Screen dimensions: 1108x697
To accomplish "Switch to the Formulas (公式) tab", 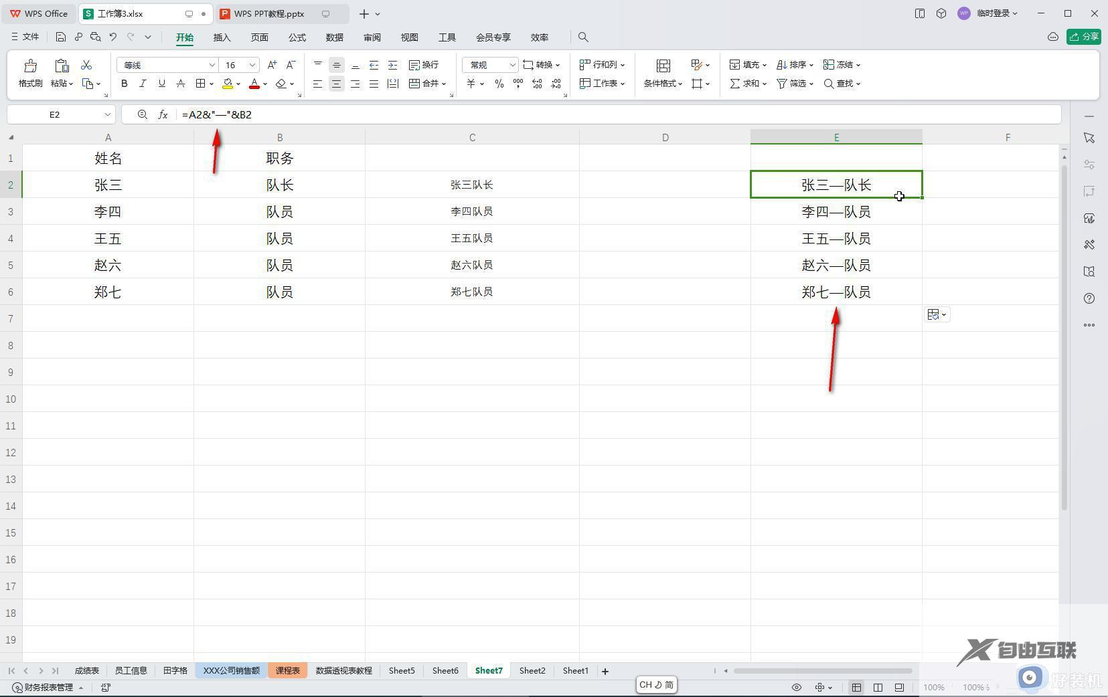I will click(x=297, y=37).
